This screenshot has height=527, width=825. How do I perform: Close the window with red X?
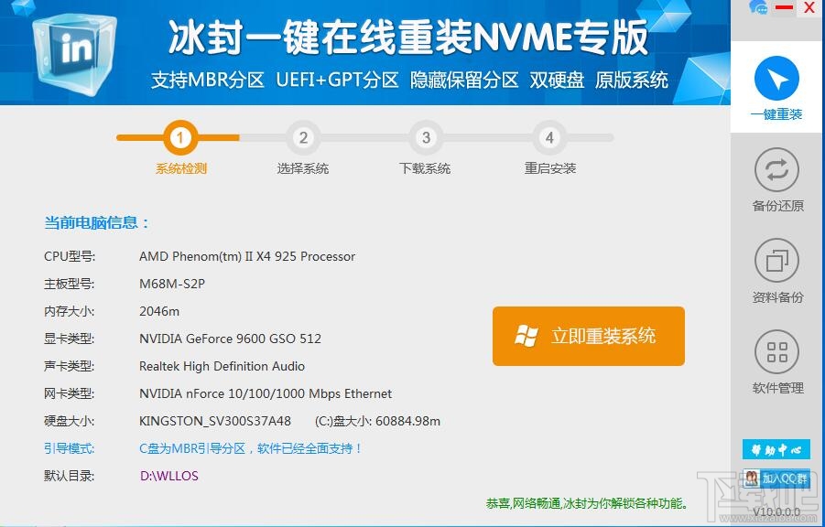(809, 7)
